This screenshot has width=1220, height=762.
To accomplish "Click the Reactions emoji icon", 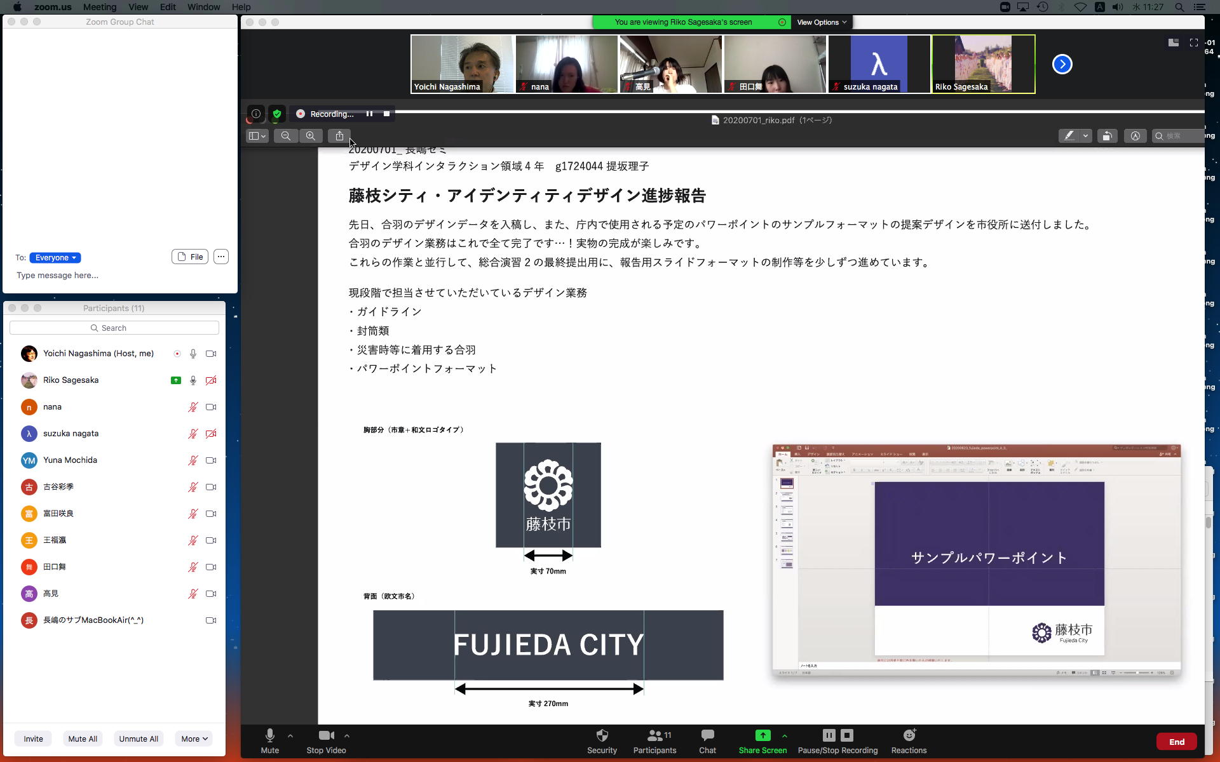I will 909,735.
